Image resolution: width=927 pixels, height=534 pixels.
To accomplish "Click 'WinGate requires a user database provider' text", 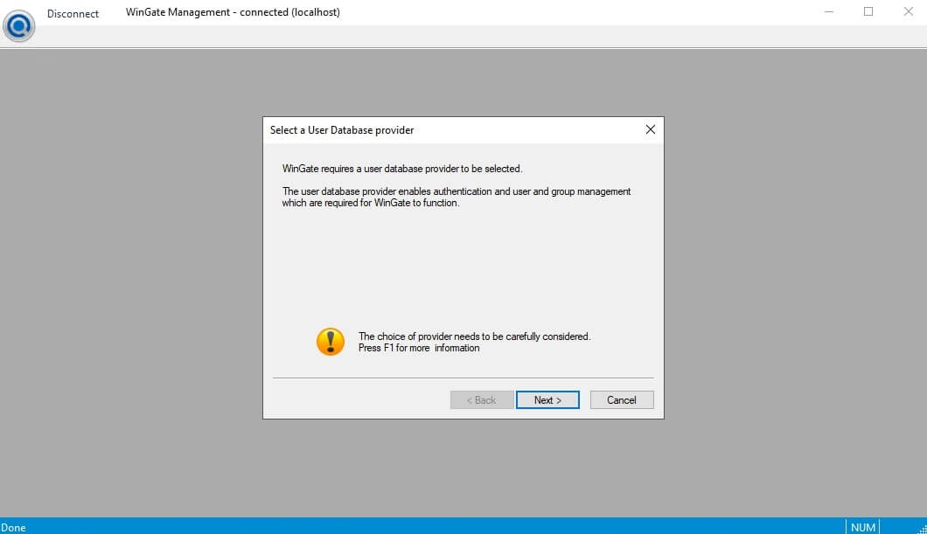I will [402, 169].
